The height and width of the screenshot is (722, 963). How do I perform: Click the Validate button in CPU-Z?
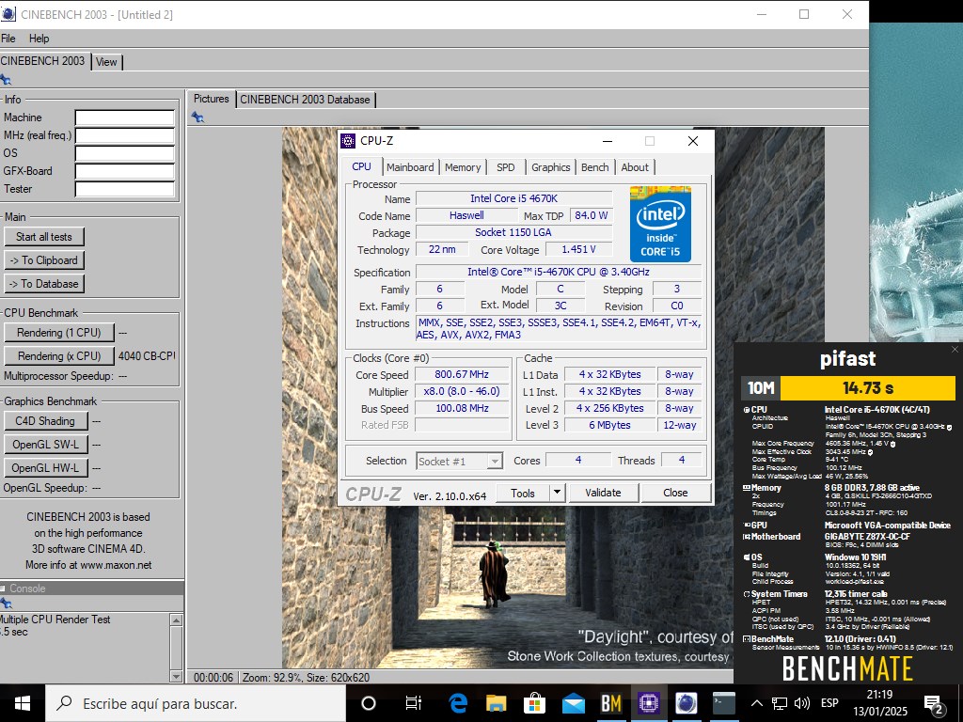tap(603, 493)
